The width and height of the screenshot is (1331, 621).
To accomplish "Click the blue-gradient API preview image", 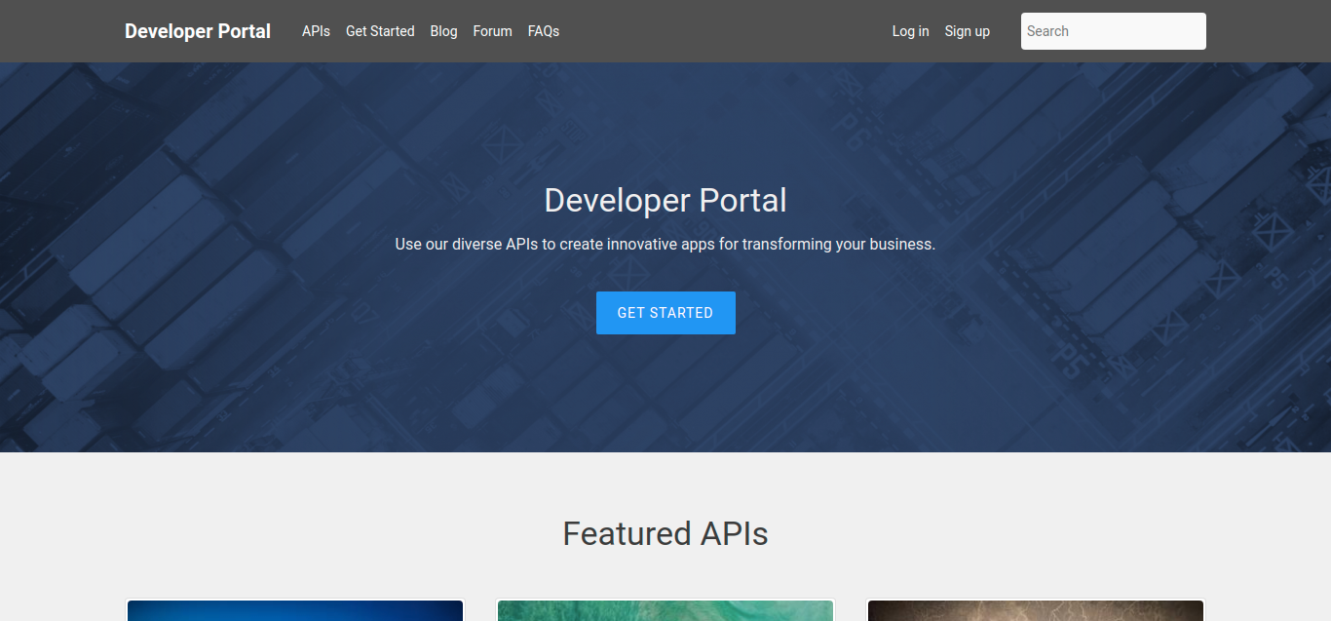I will click(295, 610).
